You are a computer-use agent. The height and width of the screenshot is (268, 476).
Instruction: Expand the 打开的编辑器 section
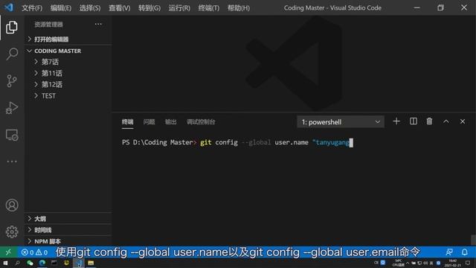click(68, 39)
